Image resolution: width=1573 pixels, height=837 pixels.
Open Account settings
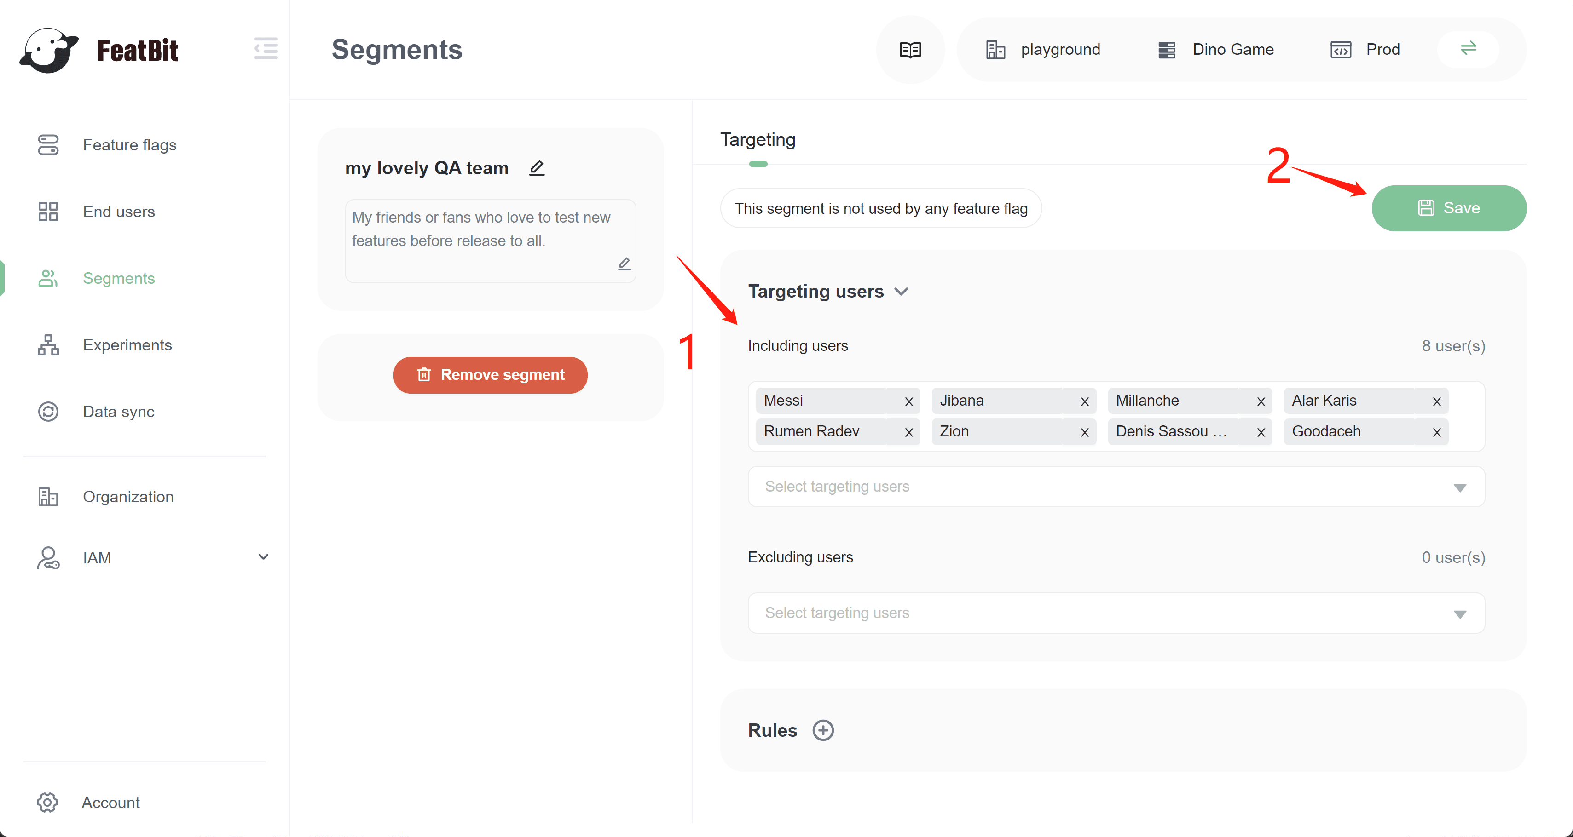[110, 802]
